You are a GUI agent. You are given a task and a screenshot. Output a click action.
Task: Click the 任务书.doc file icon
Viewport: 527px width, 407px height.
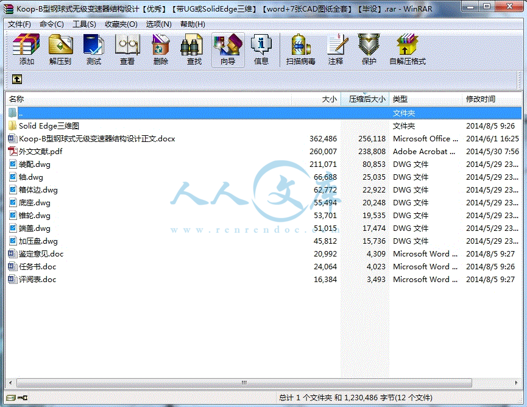click(x=12, y=266)
